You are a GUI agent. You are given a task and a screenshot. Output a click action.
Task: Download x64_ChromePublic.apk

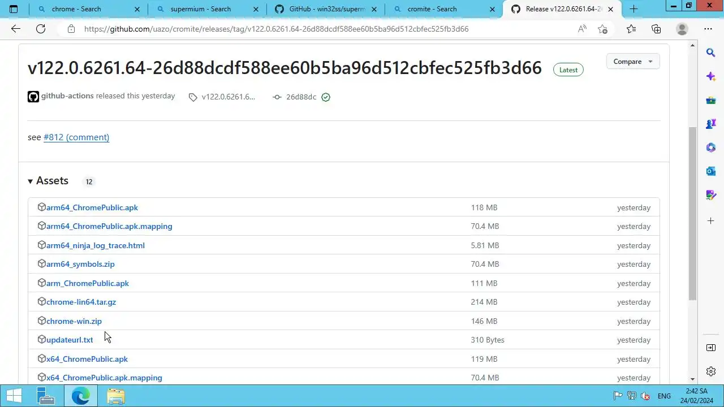click(x=87, y=359)
